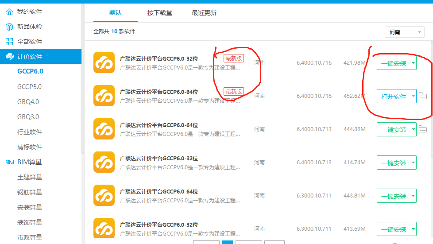Click 最新版 tag on GCCP6.0-64位 row
Screen dimensions: 433x244
[234, 92]
